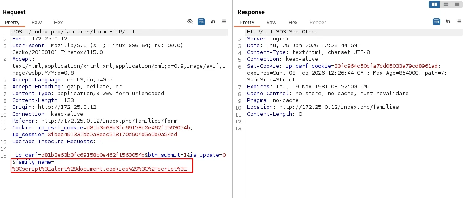Click the Date: Thu, 29 Jan 2026 header

tap(303, 45)
